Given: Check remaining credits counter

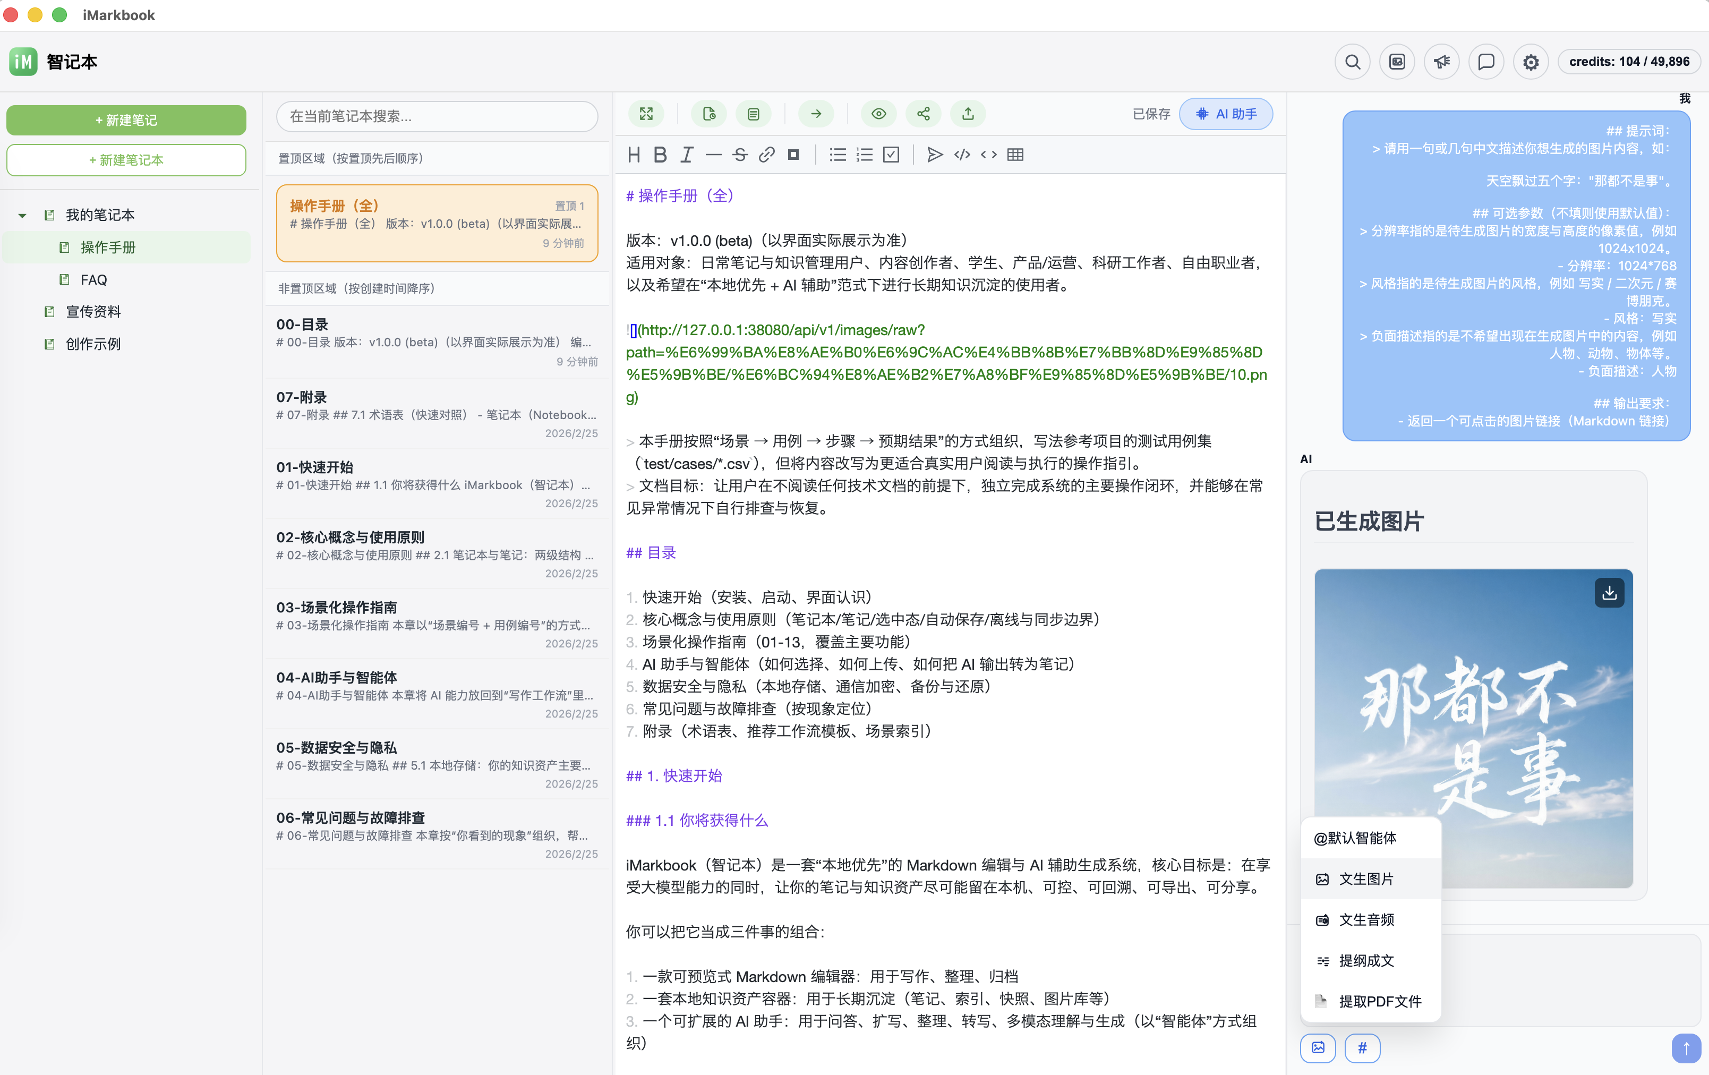Looking at the screenshot, I should tap(1629, 62).
